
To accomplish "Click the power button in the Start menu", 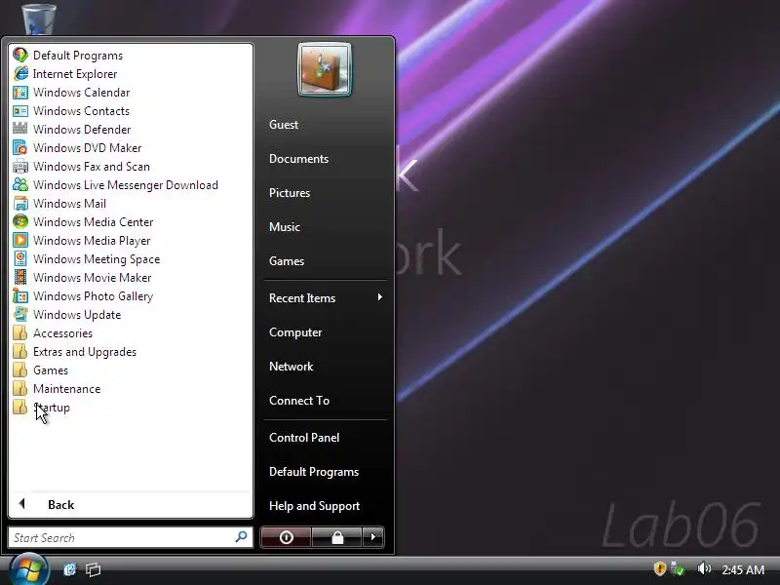I will [x=286, y=537].
